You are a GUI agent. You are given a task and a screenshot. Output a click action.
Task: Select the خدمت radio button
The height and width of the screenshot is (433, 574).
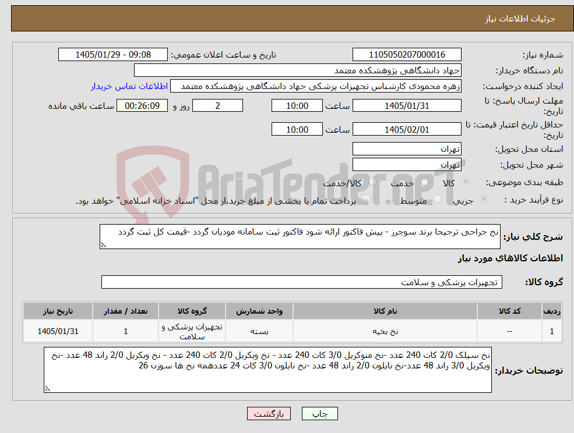tap(425, 182)
